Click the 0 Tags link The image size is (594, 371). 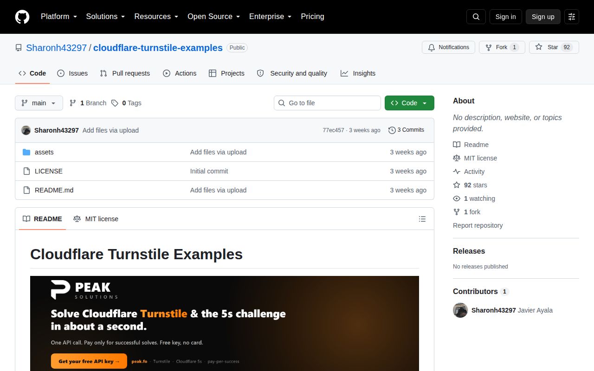coord(126,103)
